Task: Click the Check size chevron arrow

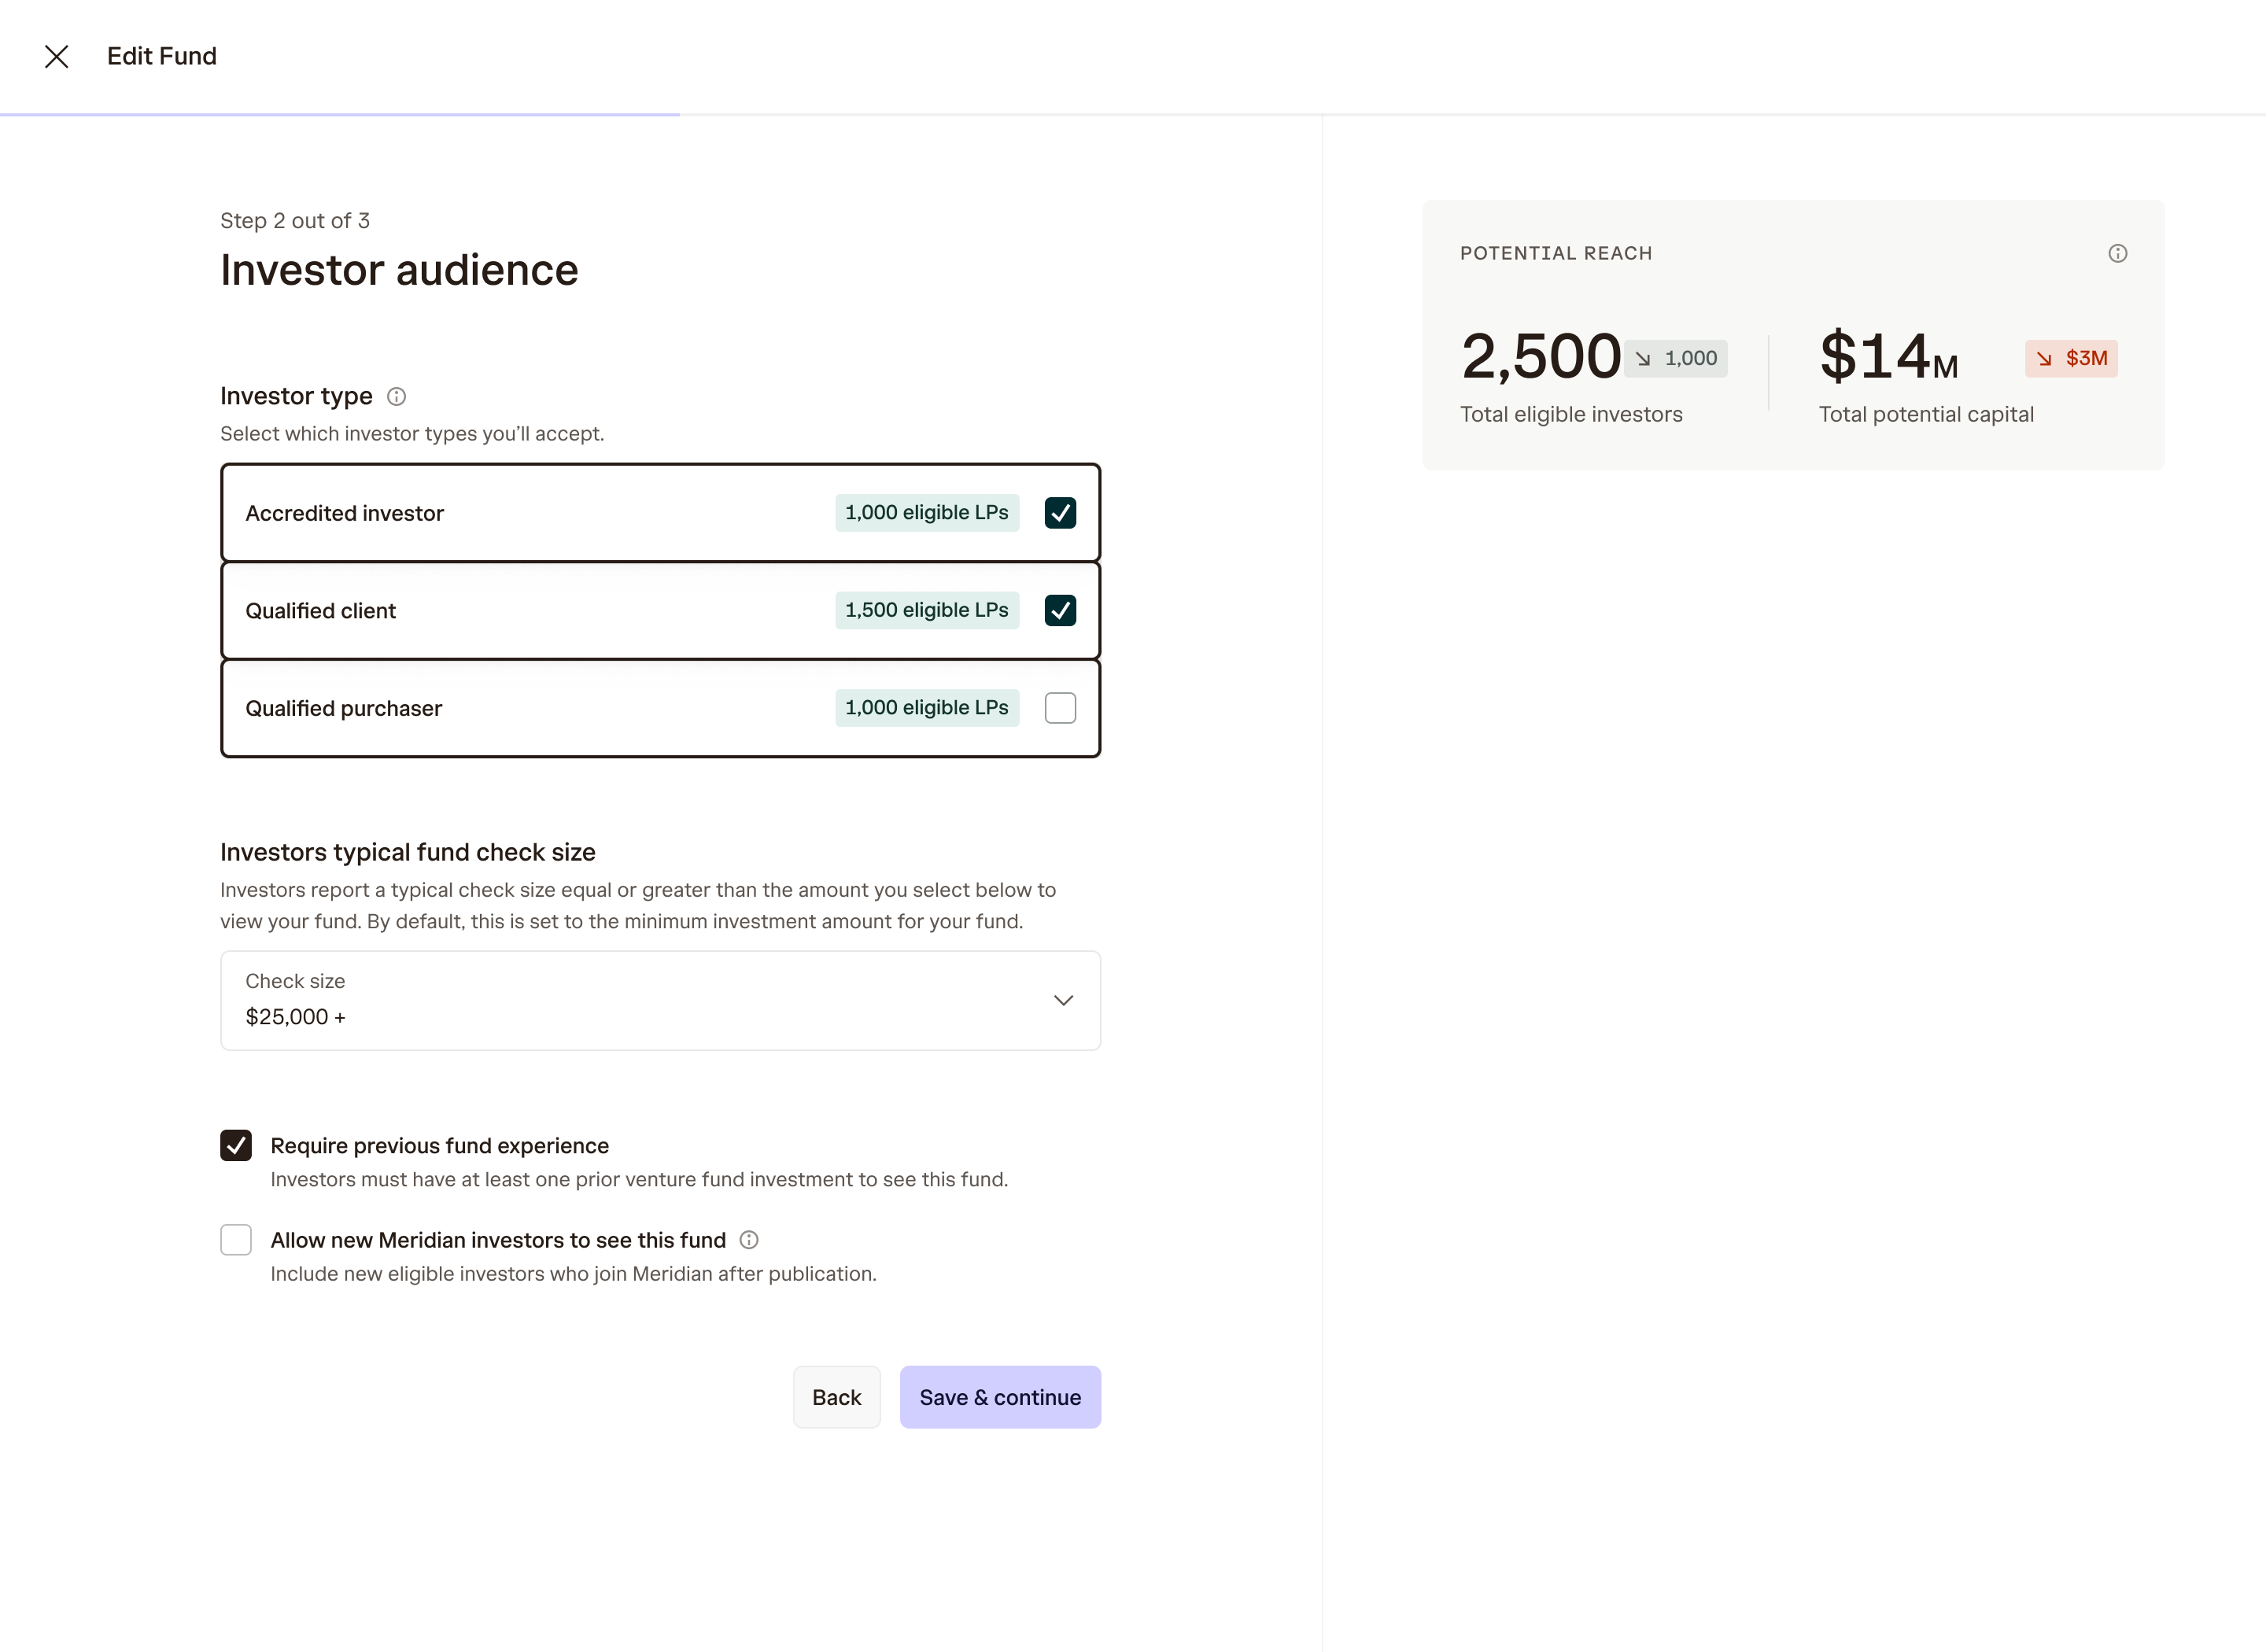Action: click(1063, 1000)
